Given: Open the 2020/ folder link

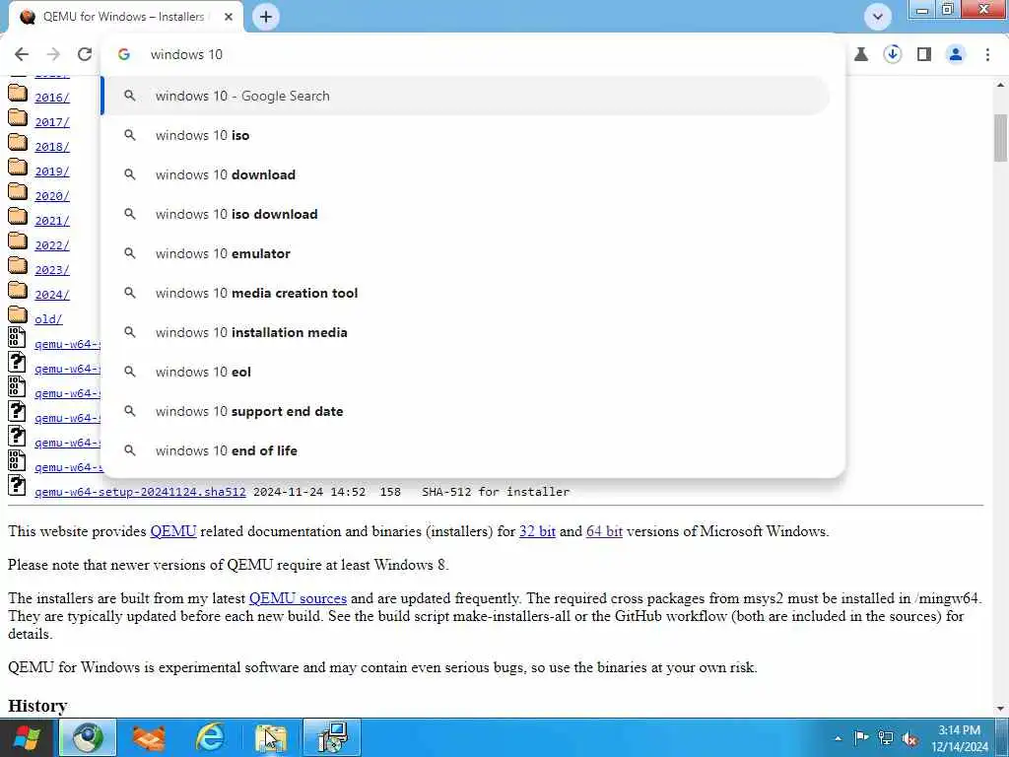Looking at the screenshot, I should 52,196.
